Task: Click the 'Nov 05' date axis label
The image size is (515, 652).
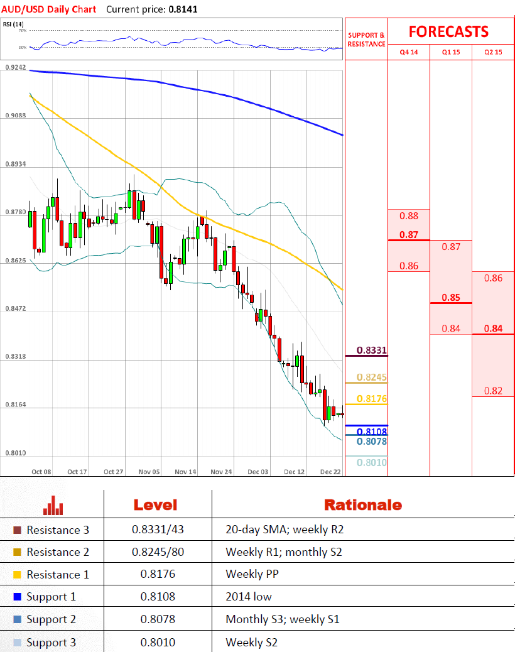Action: point(149,472)
